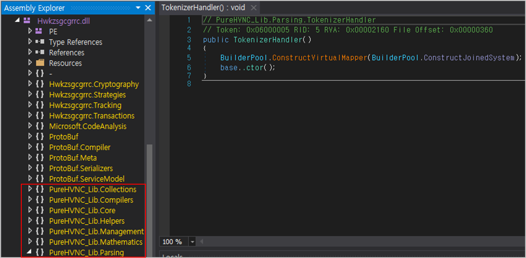526x258 pixels.
Task: Expand the PureHVNC_Lib.Collections namespace
Action: (30, 189)
